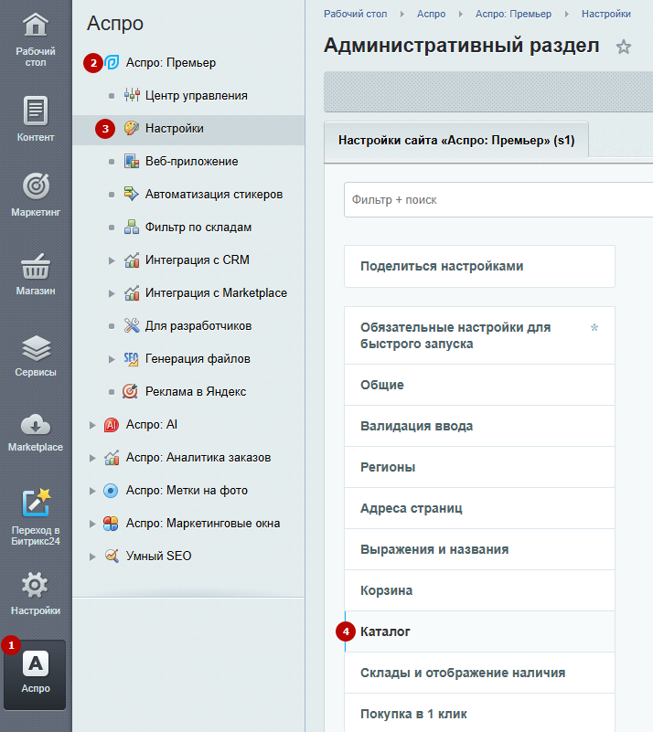The width and height of the screenshot is (653, 732).
Task: Go to Рабочий стол breadcrumb link
Action: [356, 14]
